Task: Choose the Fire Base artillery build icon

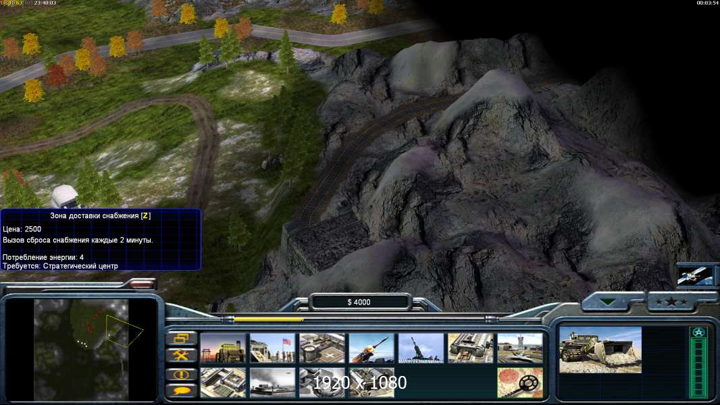Action: click(421, 348)
